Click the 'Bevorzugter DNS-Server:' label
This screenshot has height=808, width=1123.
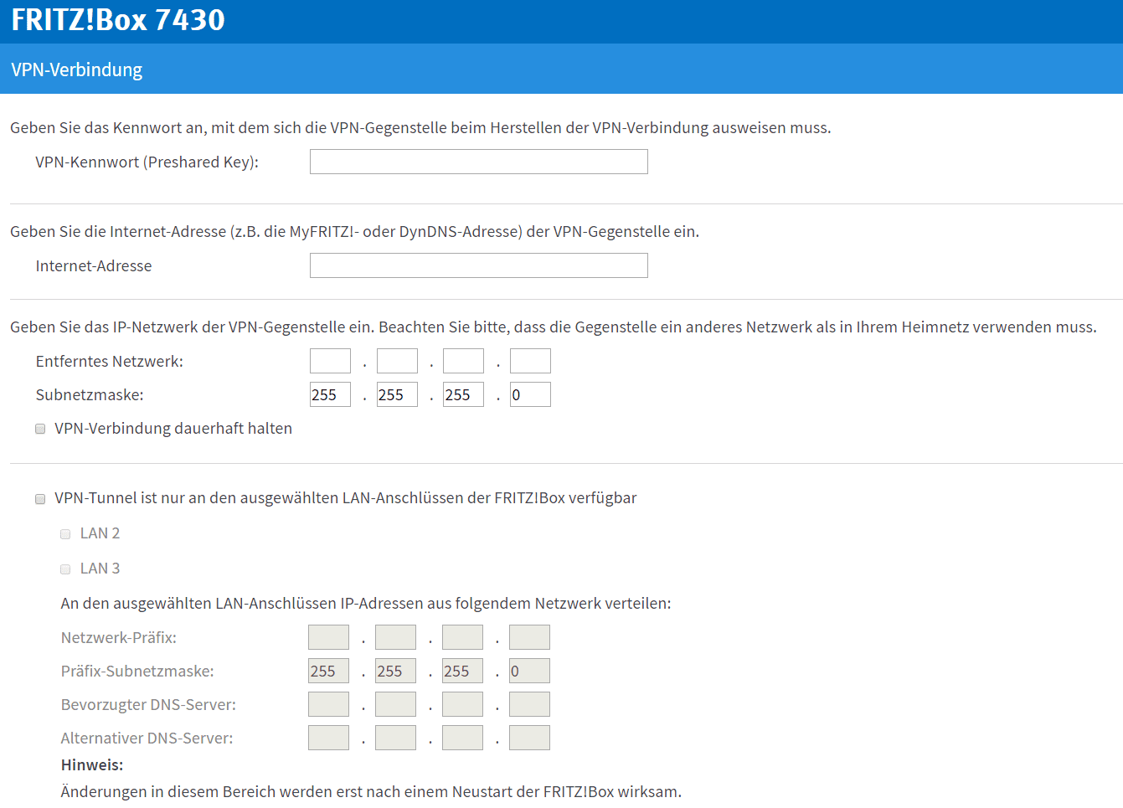148,704
